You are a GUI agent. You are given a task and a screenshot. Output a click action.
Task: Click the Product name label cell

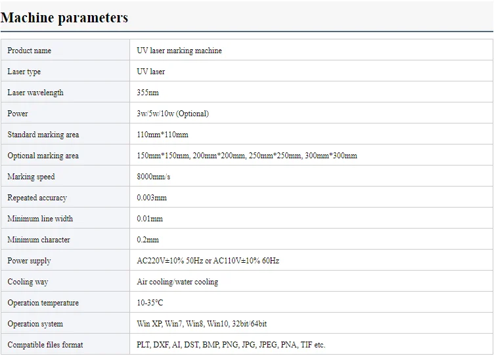coord(30,51)
